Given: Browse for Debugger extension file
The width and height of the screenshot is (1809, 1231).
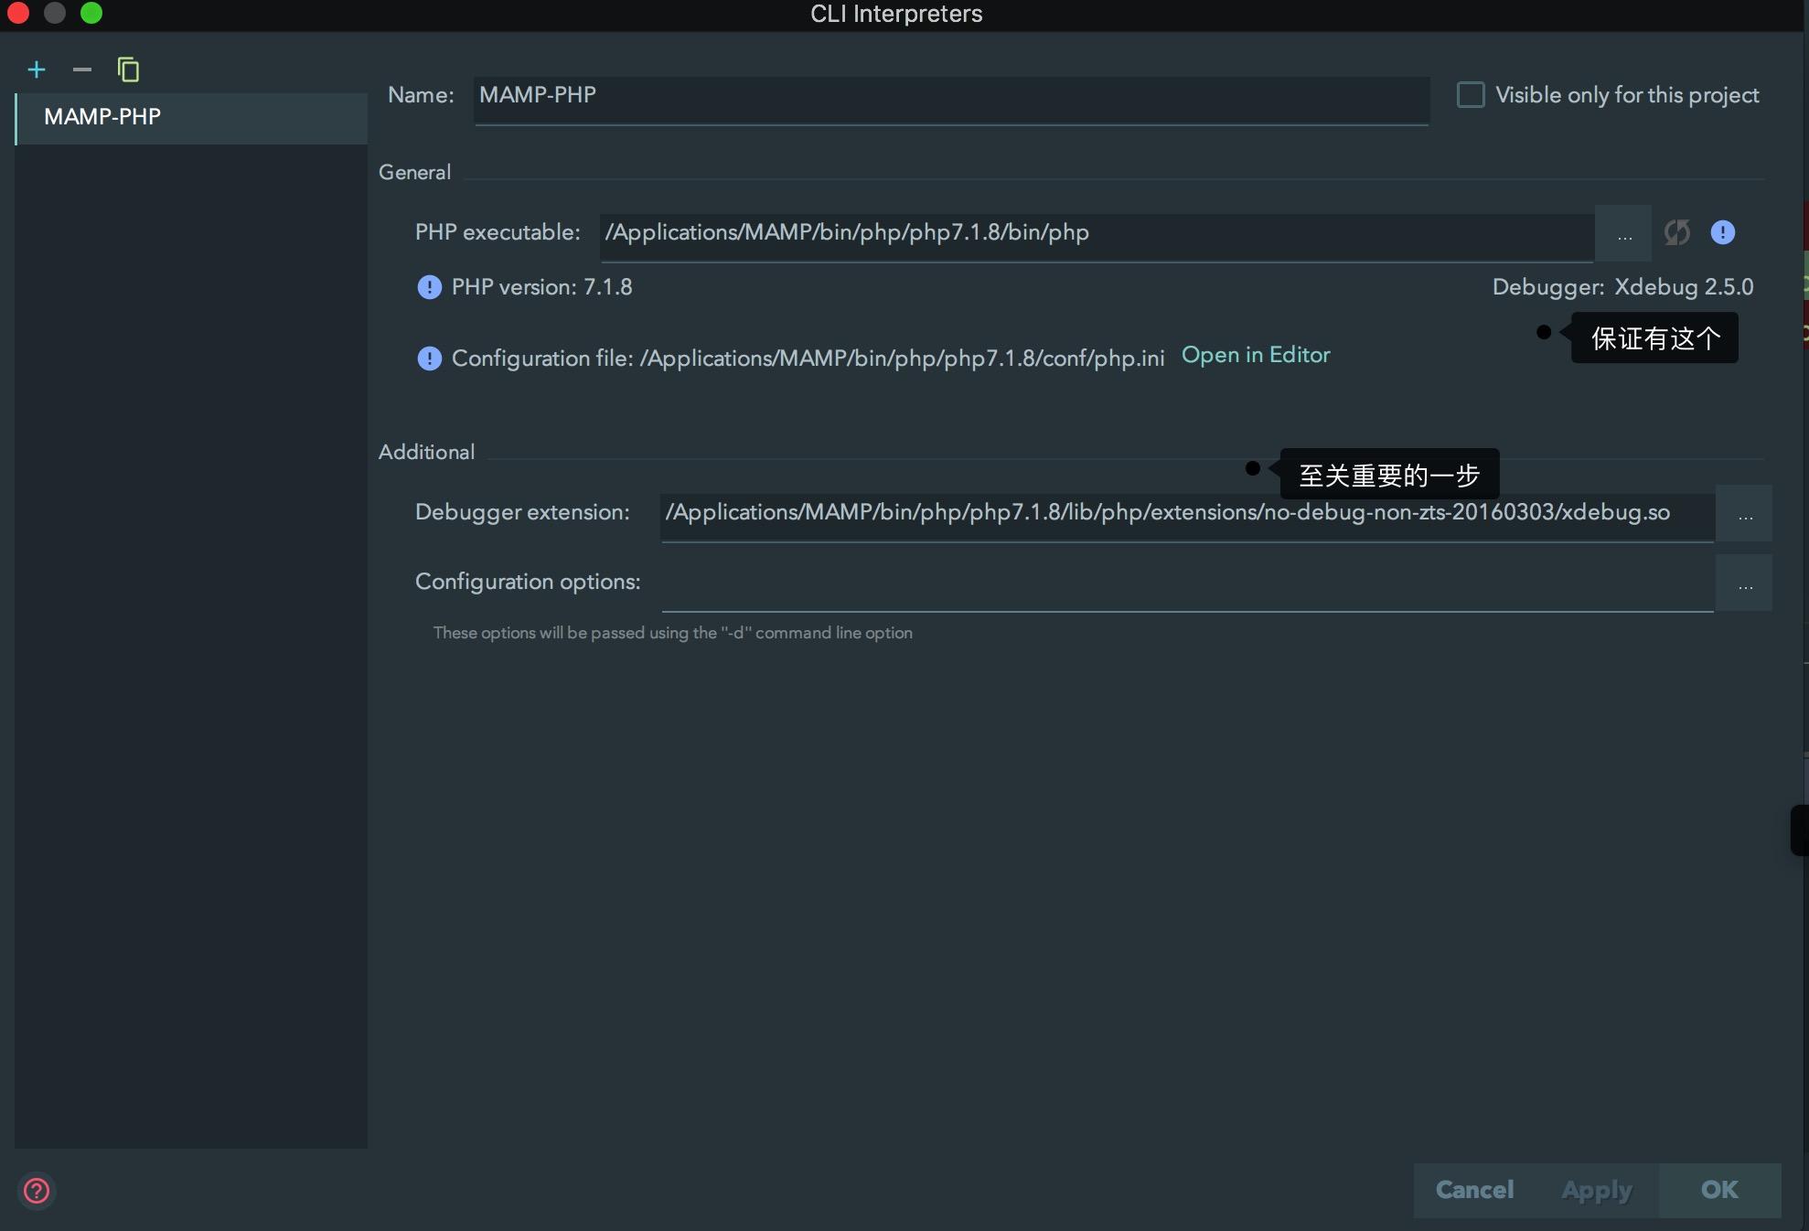Looking at the screenshot, I should [x=1744, y=514].
